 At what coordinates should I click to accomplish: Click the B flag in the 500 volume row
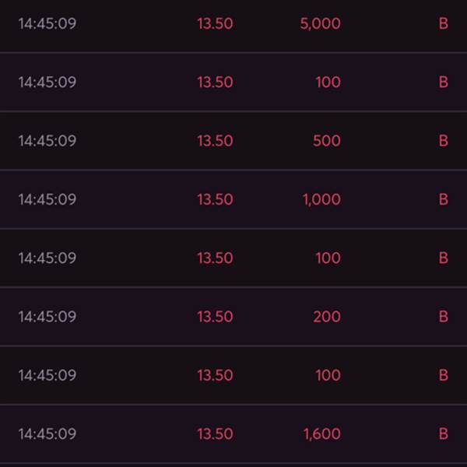(x=443, y=141)
